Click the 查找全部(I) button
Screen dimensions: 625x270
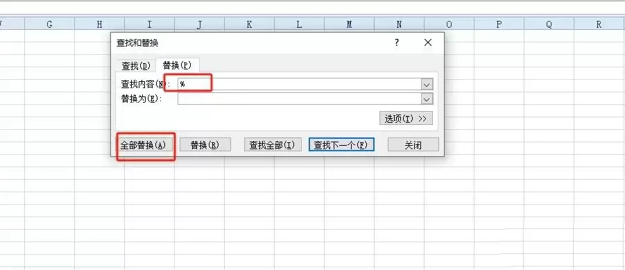(273, 145)
